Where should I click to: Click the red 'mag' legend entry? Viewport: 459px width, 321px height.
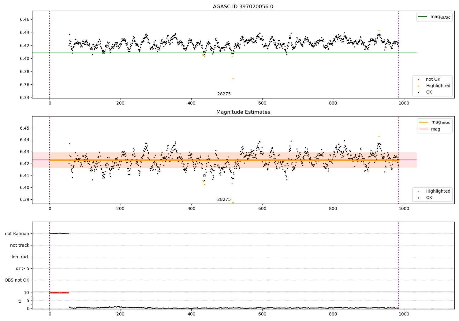[x=430, y=129]
